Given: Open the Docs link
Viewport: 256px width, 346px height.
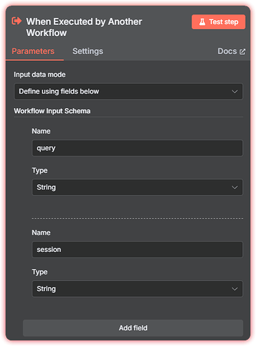Looking at the screenshot, I should 231,51.
